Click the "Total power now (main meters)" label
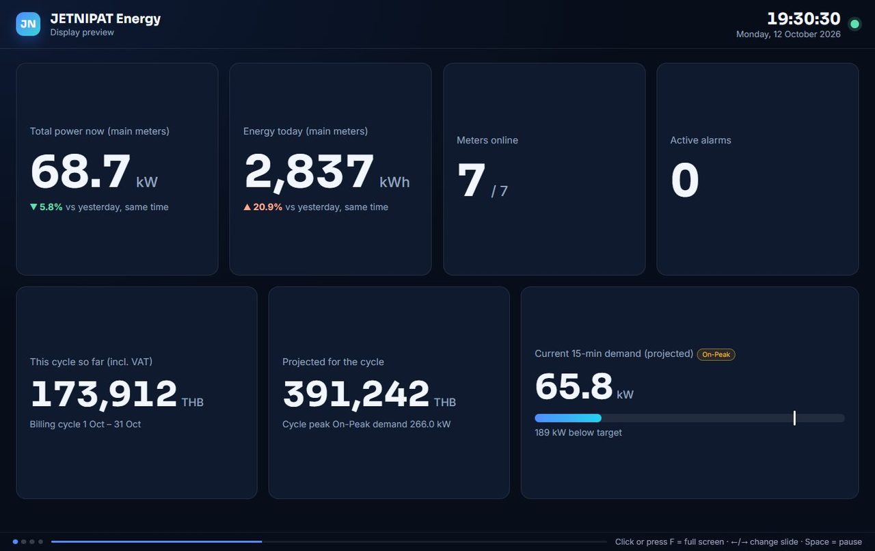 pyautogui.click(x=100, y=131)
